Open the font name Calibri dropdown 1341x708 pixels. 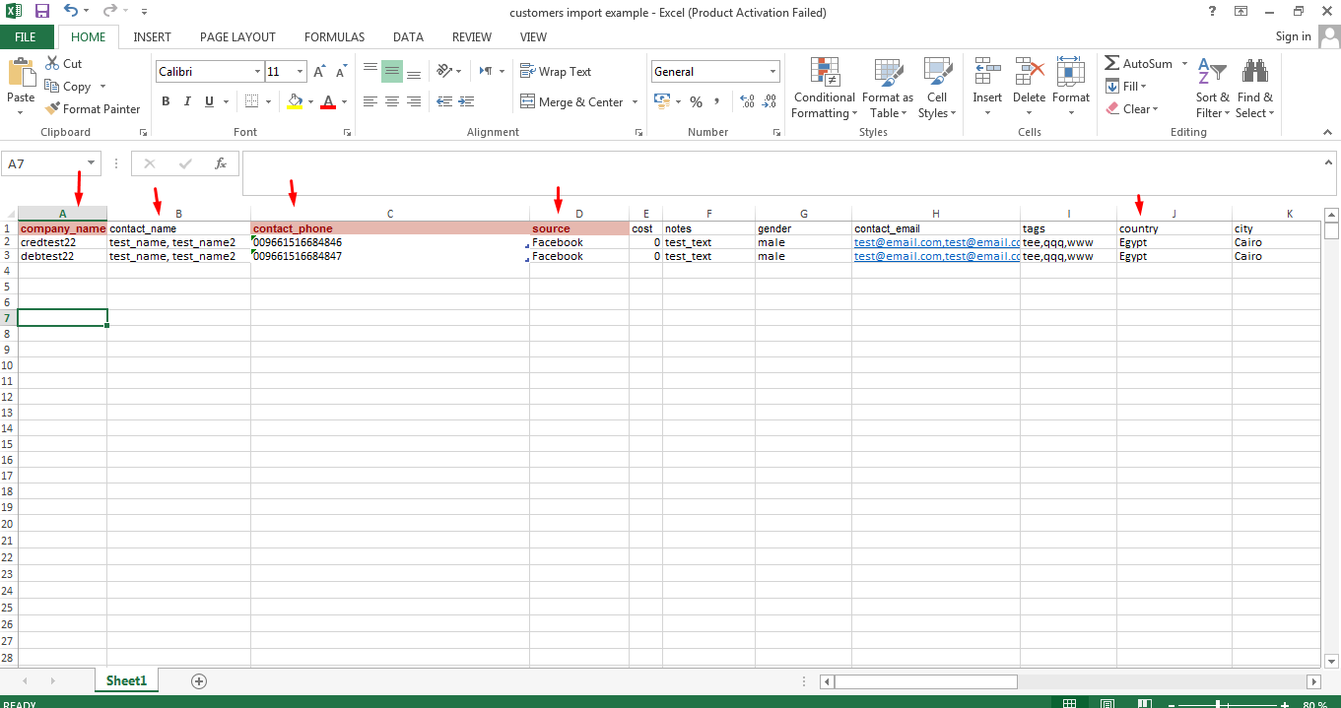257,72
